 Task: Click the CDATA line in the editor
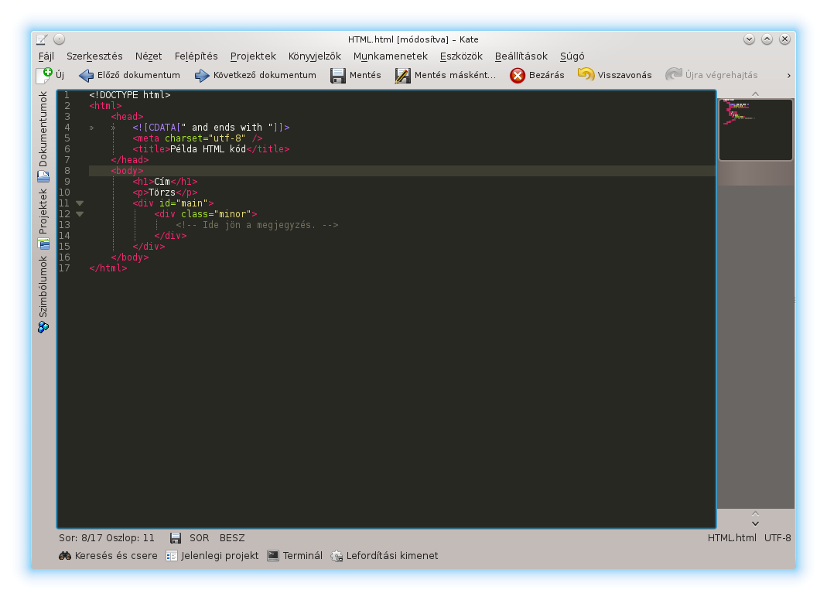tap(211, 128)
